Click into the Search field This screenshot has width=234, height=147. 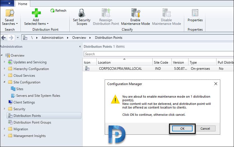pos(158,54)
